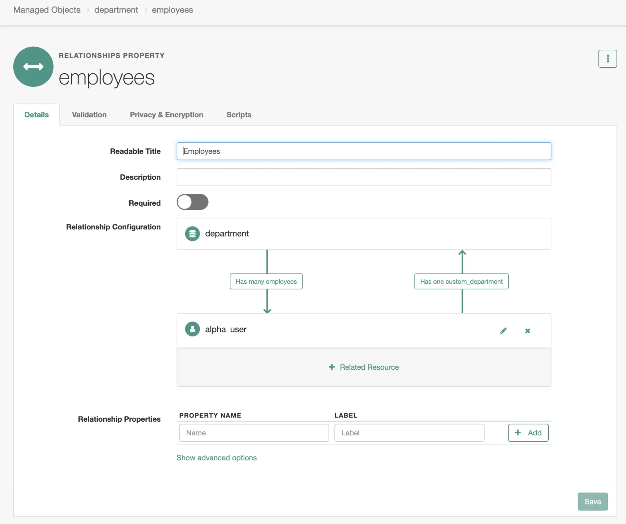Open the Scripts tab
This screenshot has height=524, width=626.
tap(239, 115)
